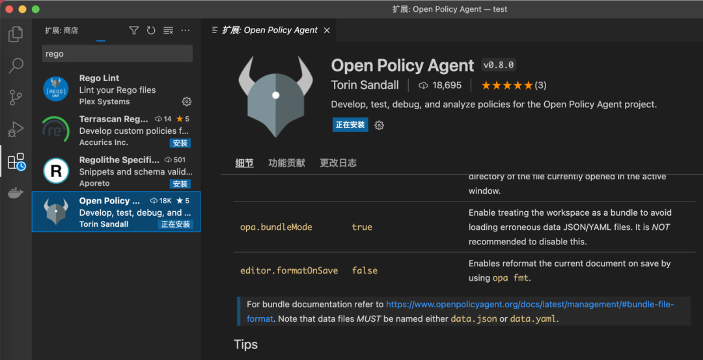Open the Extensions view icon
The height and width of the screenshot is (360, 703).
point(16,162)
